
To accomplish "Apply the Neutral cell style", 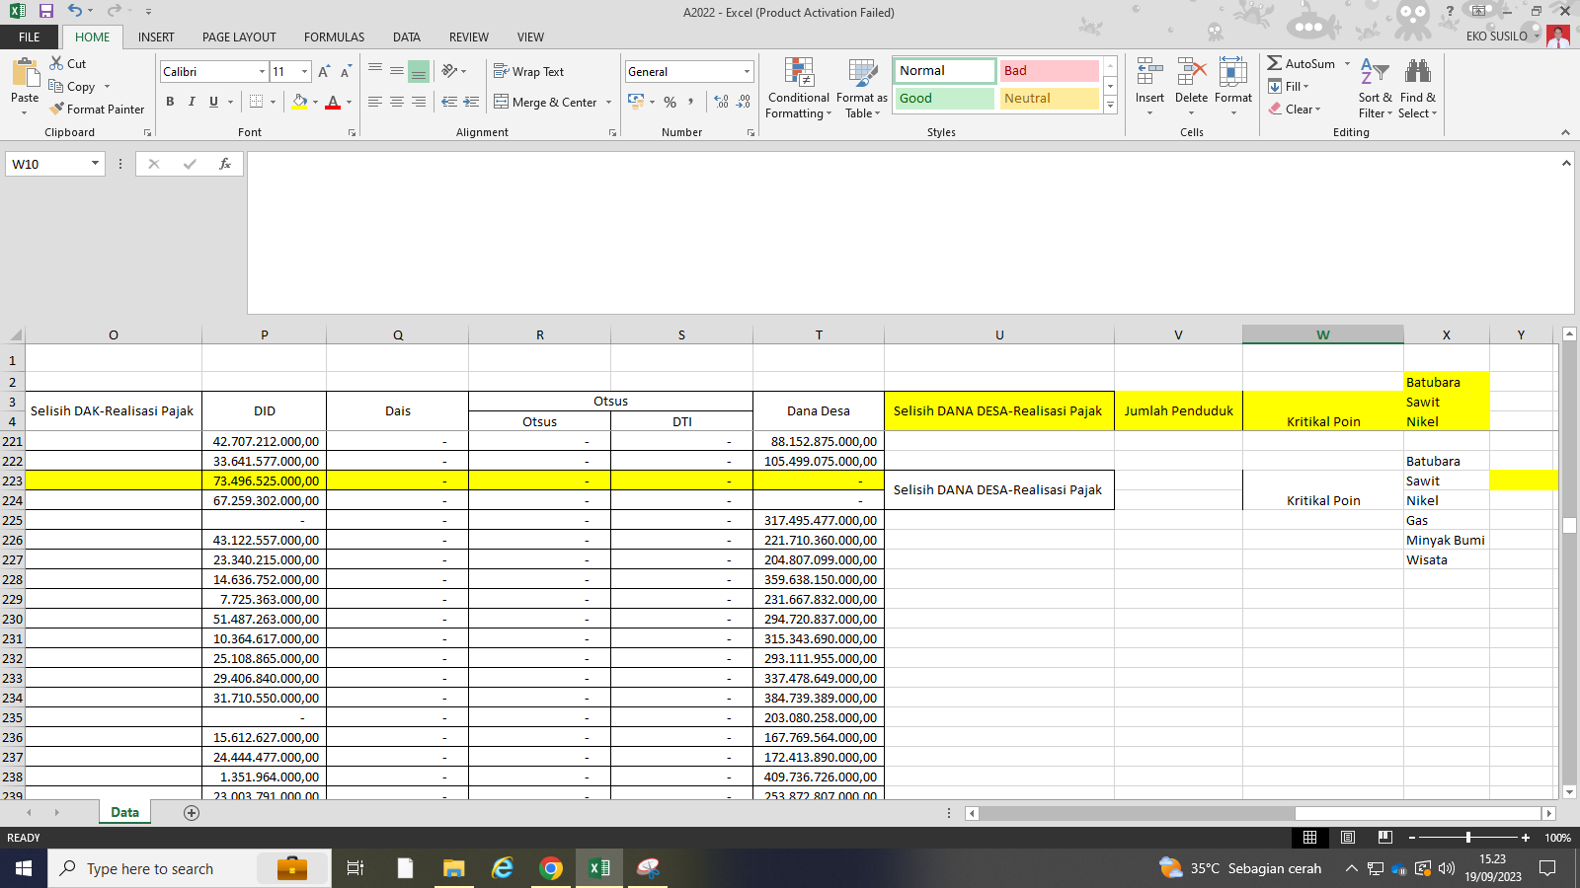I will point(1049,99).
